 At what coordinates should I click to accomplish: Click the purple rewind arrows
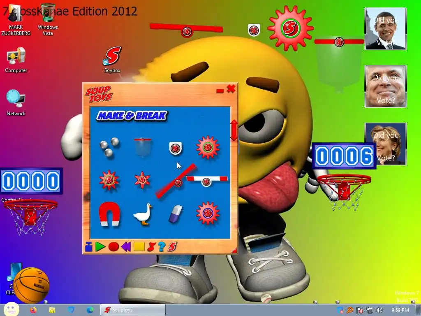pos(126,246)
